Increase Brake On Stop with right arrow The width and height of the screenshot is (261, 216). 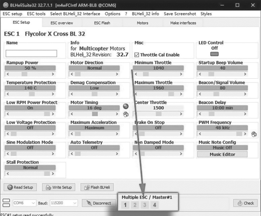click(x=181, y=134)
